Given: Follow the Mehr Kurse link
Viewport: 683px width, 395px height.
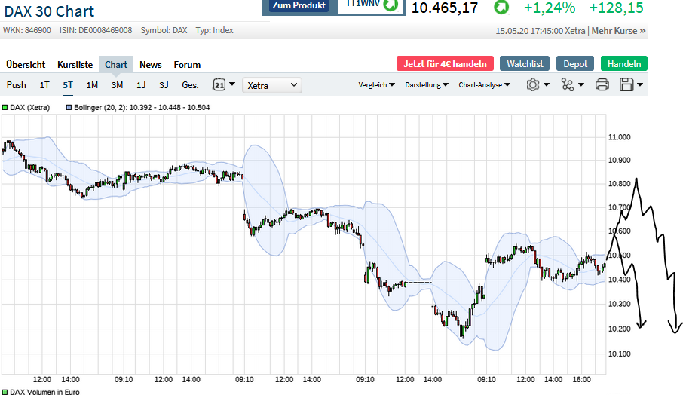Looking at the screenshot, I should tap(618, 31).
